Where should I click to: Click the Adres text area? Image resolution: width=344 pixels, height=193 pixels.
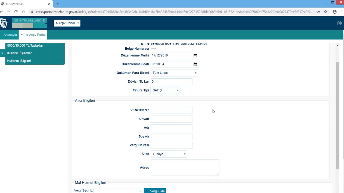coord(185,167)
